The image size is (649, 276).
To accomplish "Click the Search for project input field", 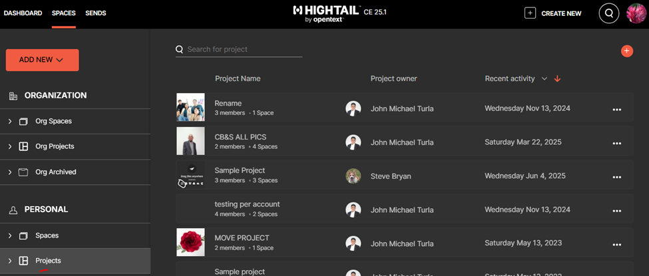I will coord(244,49).
